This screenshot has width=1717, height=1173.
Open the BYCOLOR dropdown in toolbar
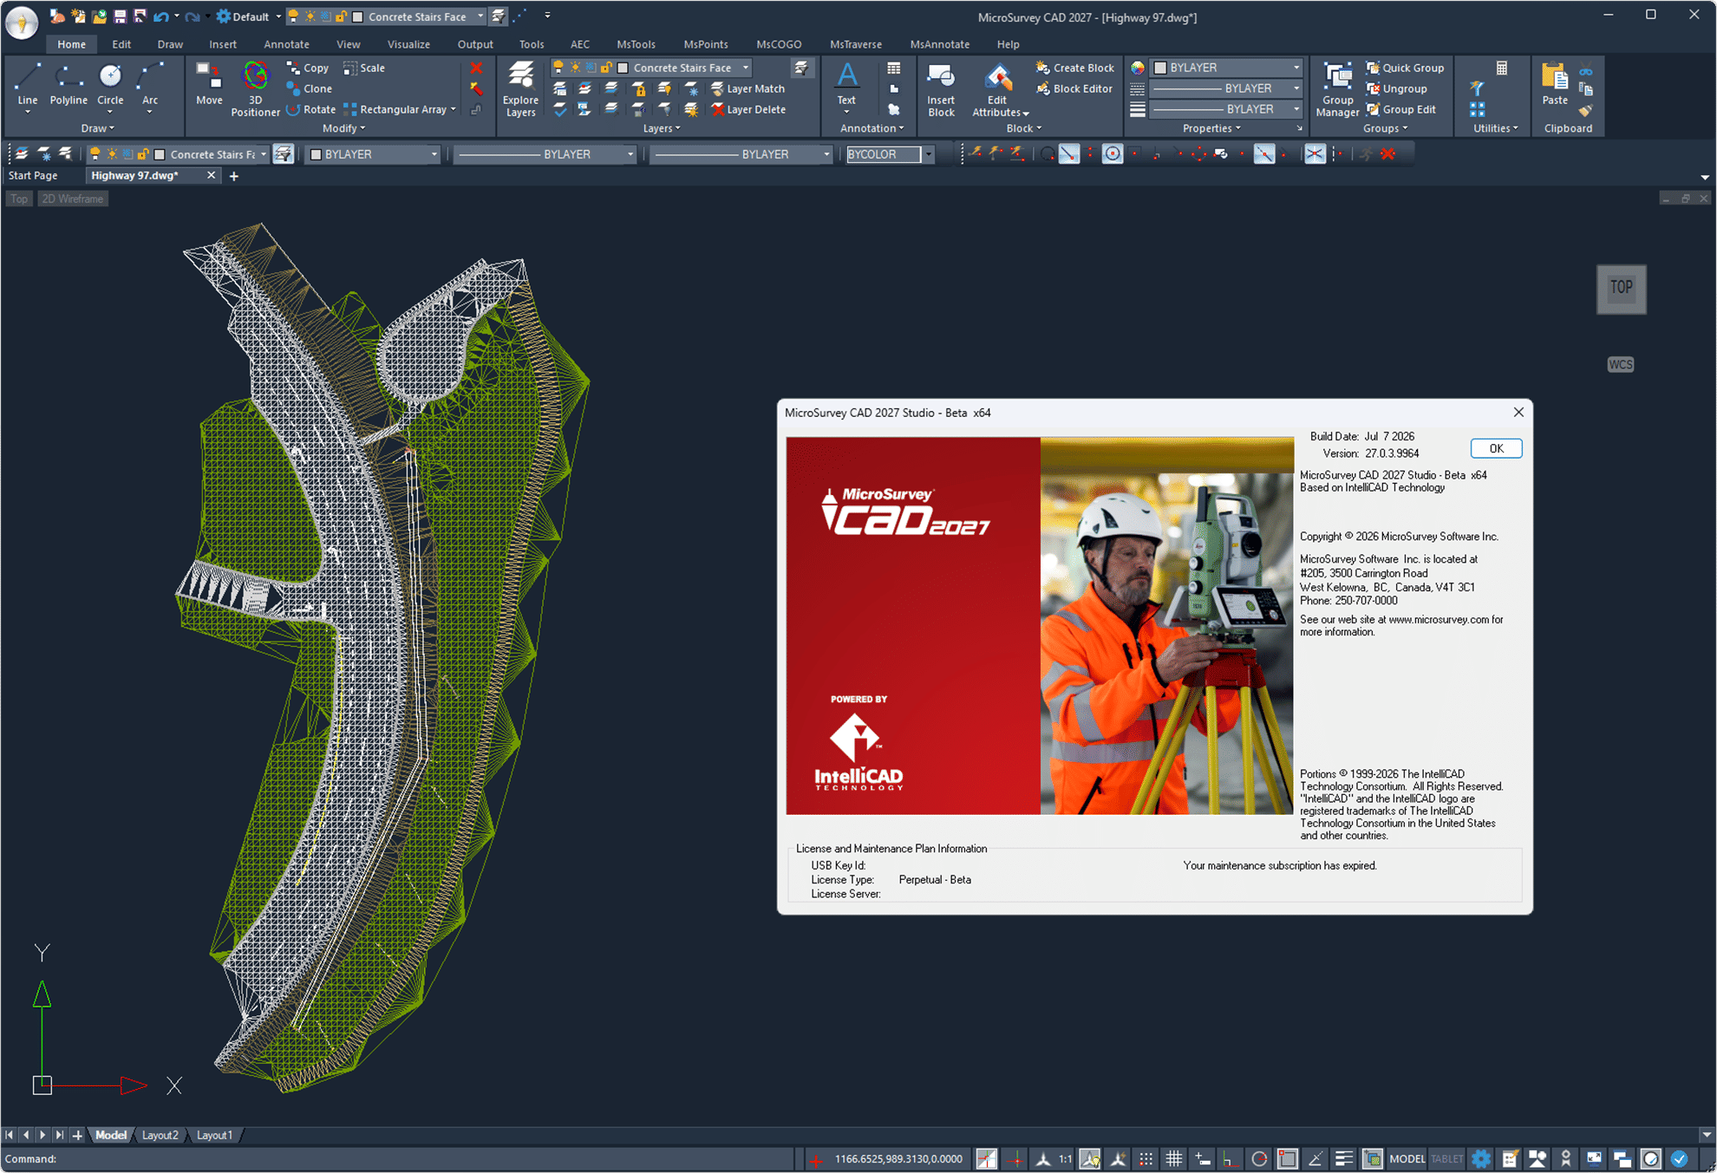point(929,154)
